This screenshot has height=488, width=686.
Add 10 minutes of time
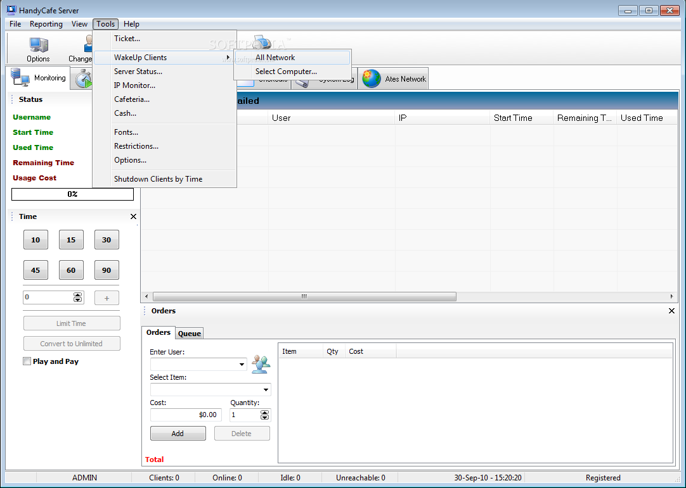[36, 240]
